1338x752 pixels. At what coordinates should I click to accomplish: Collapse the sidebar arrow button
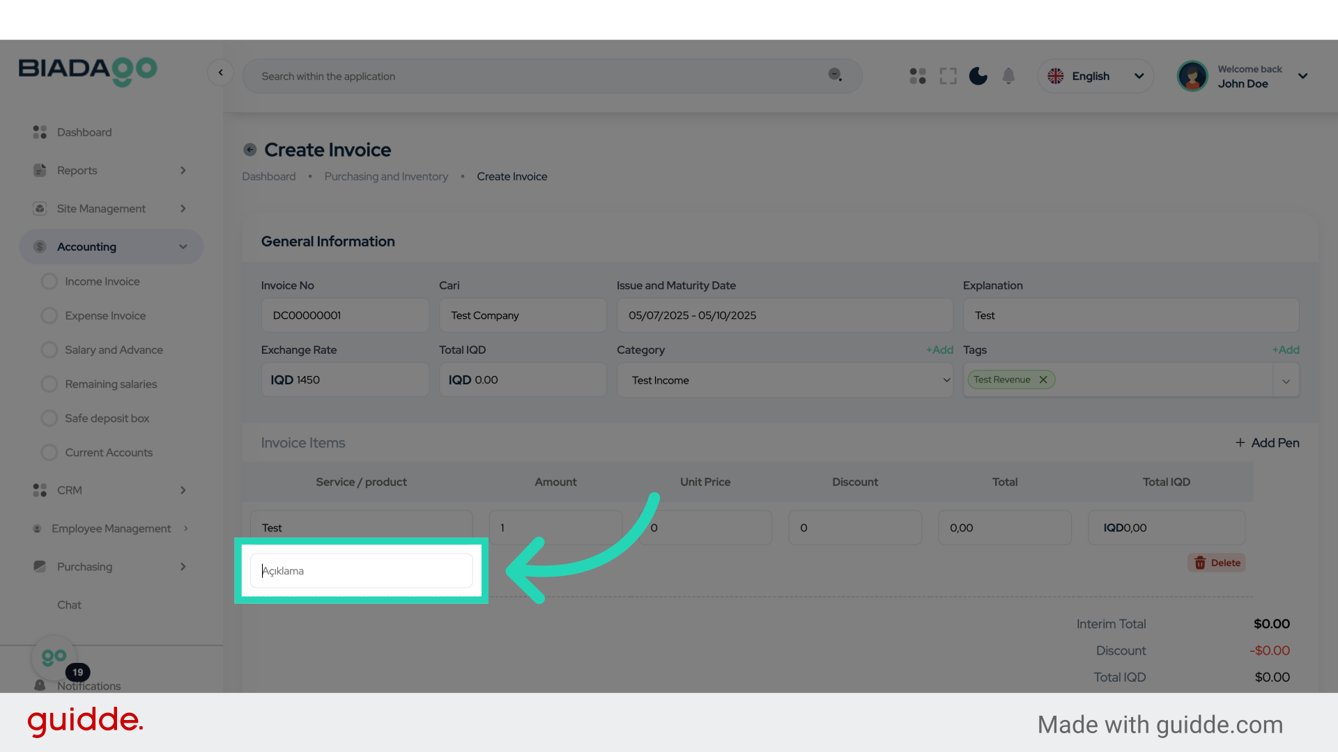(x=220, y=72)
